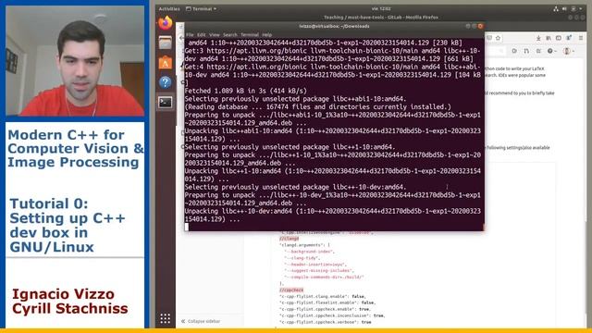The image size is (592, 333).
Task: Open Firefox from the Ubuntu dock
Action: 165,23
